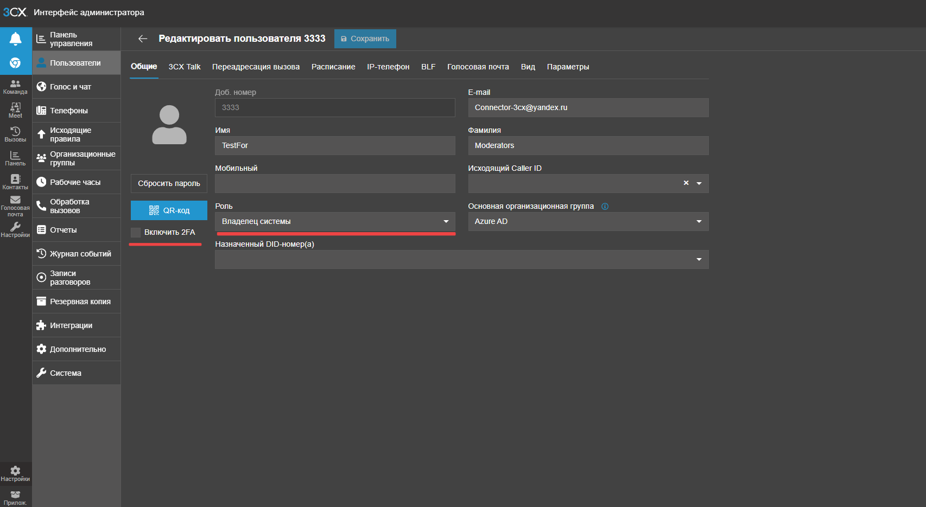The width and height of the screenshot is (926, 507).
Task: Open the Роль dropdown
Action: coord(335,221)
